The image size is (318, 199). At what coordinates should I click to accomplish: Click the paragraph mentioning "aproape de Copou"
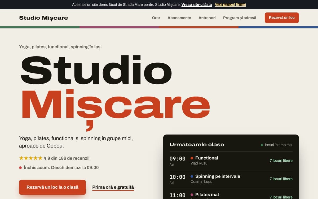pos(76,142)
